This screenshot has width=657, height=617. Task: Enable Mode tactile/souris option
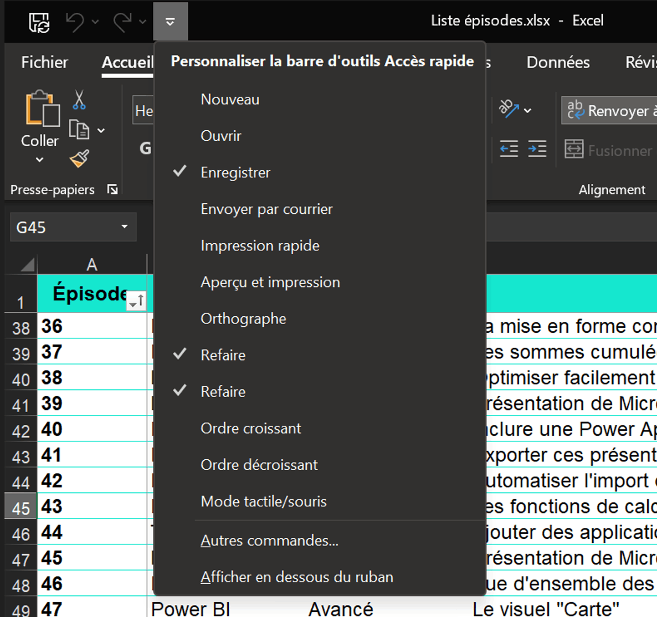pos(320,501)
